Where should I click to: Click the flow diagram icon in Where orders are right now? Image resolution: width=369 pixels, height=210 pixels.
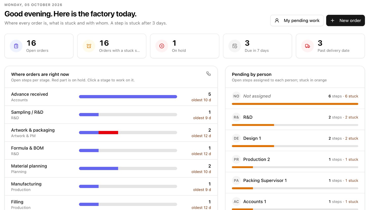click(208, 74)
